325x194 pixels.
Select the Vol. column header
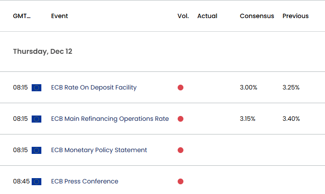pos(183,16)
